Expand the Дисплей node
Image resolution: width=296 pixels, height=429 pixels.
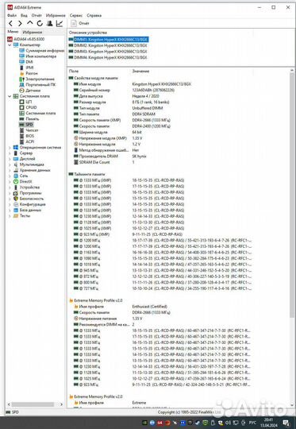pos(10,159)
